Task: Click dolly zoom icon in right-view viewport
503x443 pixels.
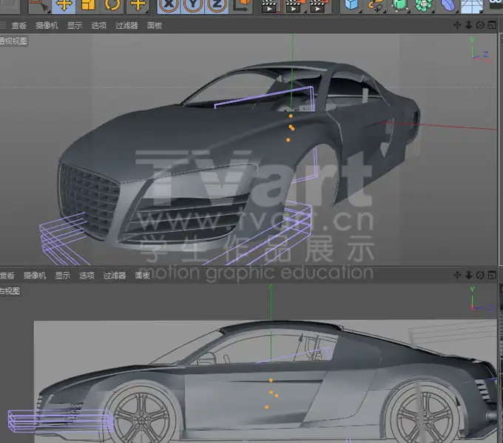Action: point(469,275)
